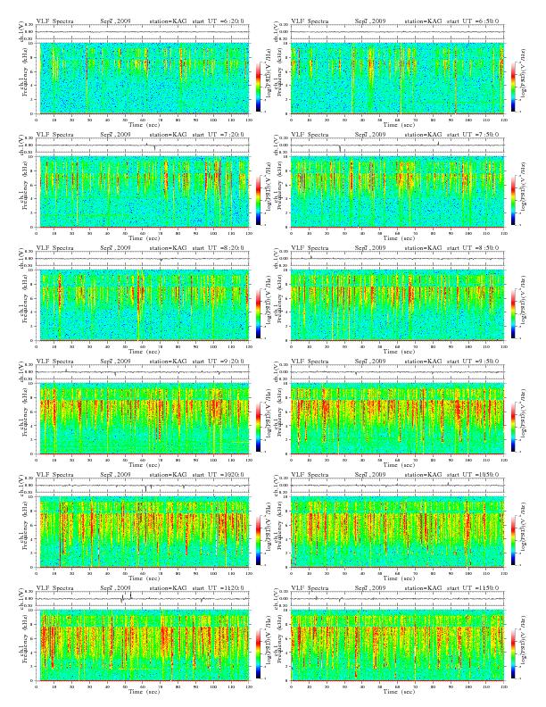The image size is (546, 707).
Task: Click 'Time (sec)' label under the 6:20:0 plot
Action: click(x=145, y=124)
